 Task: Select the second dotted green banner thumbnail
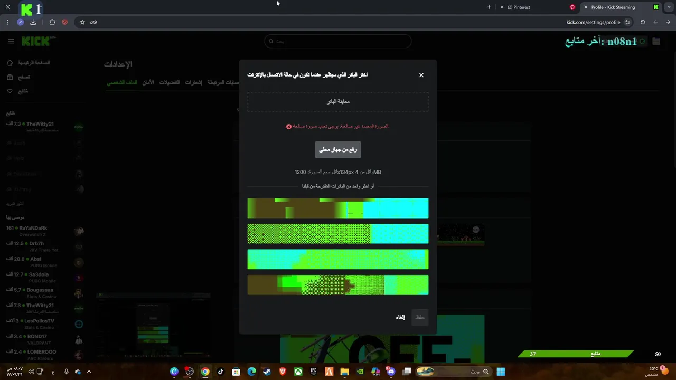click(x=338, y=234)
